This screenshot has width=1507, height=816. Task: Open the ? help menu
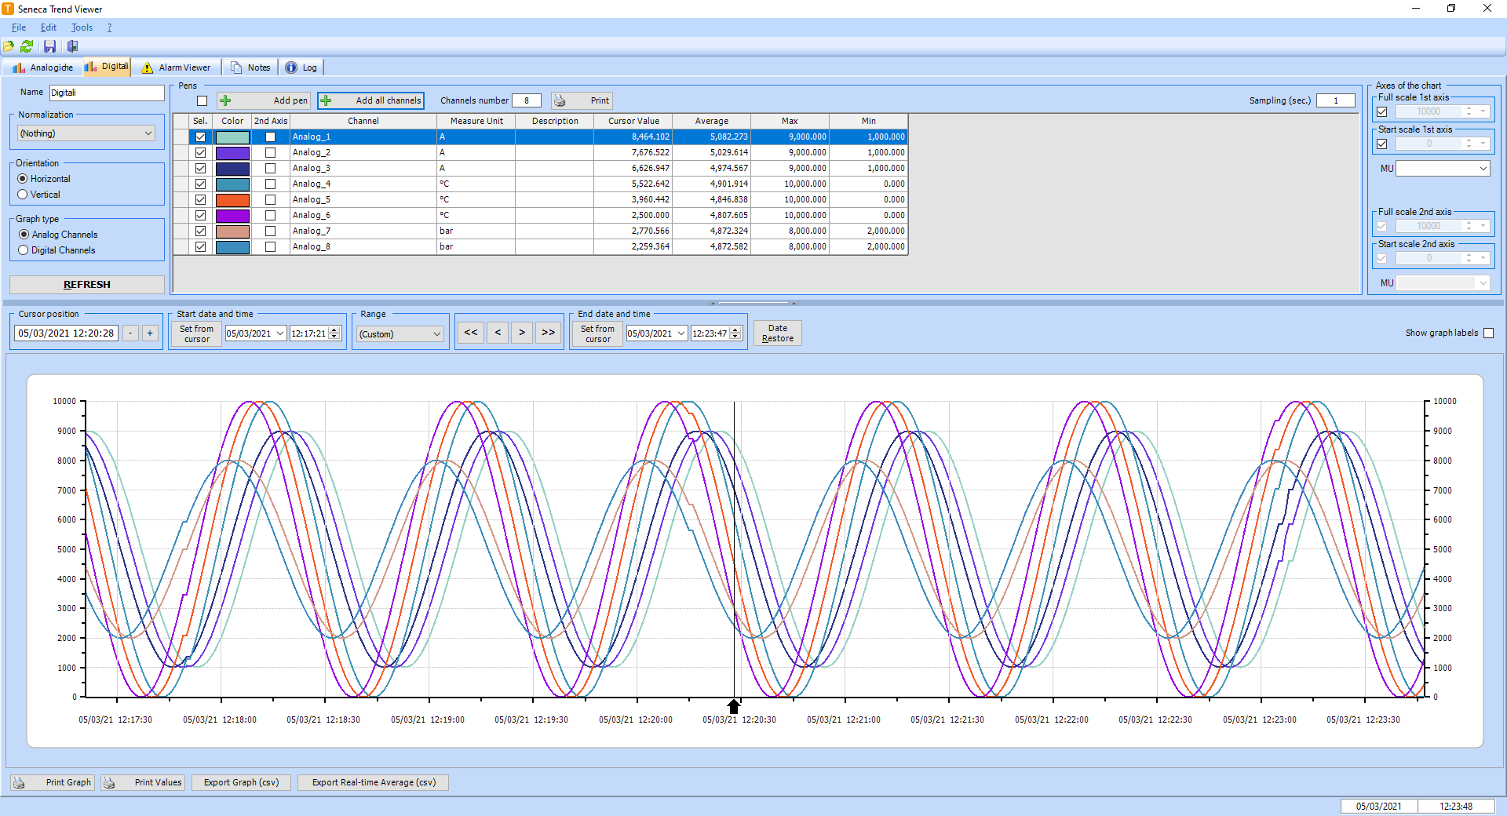[x=109, y=27]
